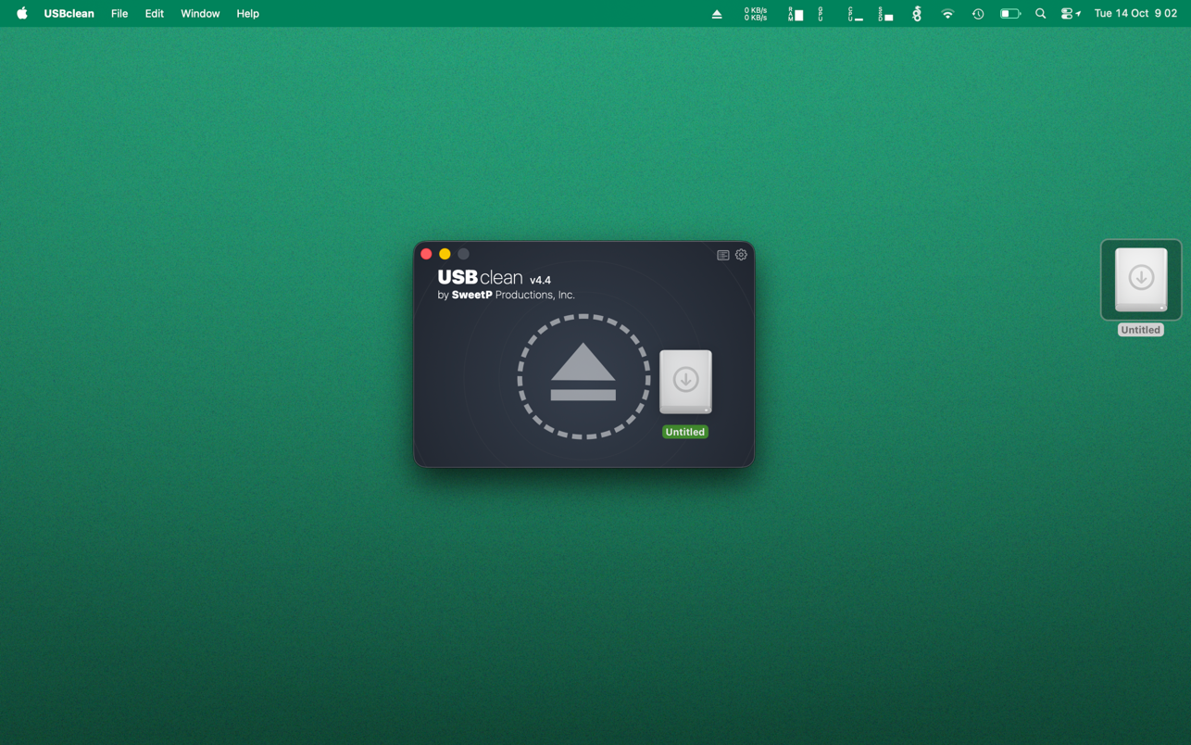1191x745 pixels.
Task: Open the File menu
Action: click(x=119, y=14)
